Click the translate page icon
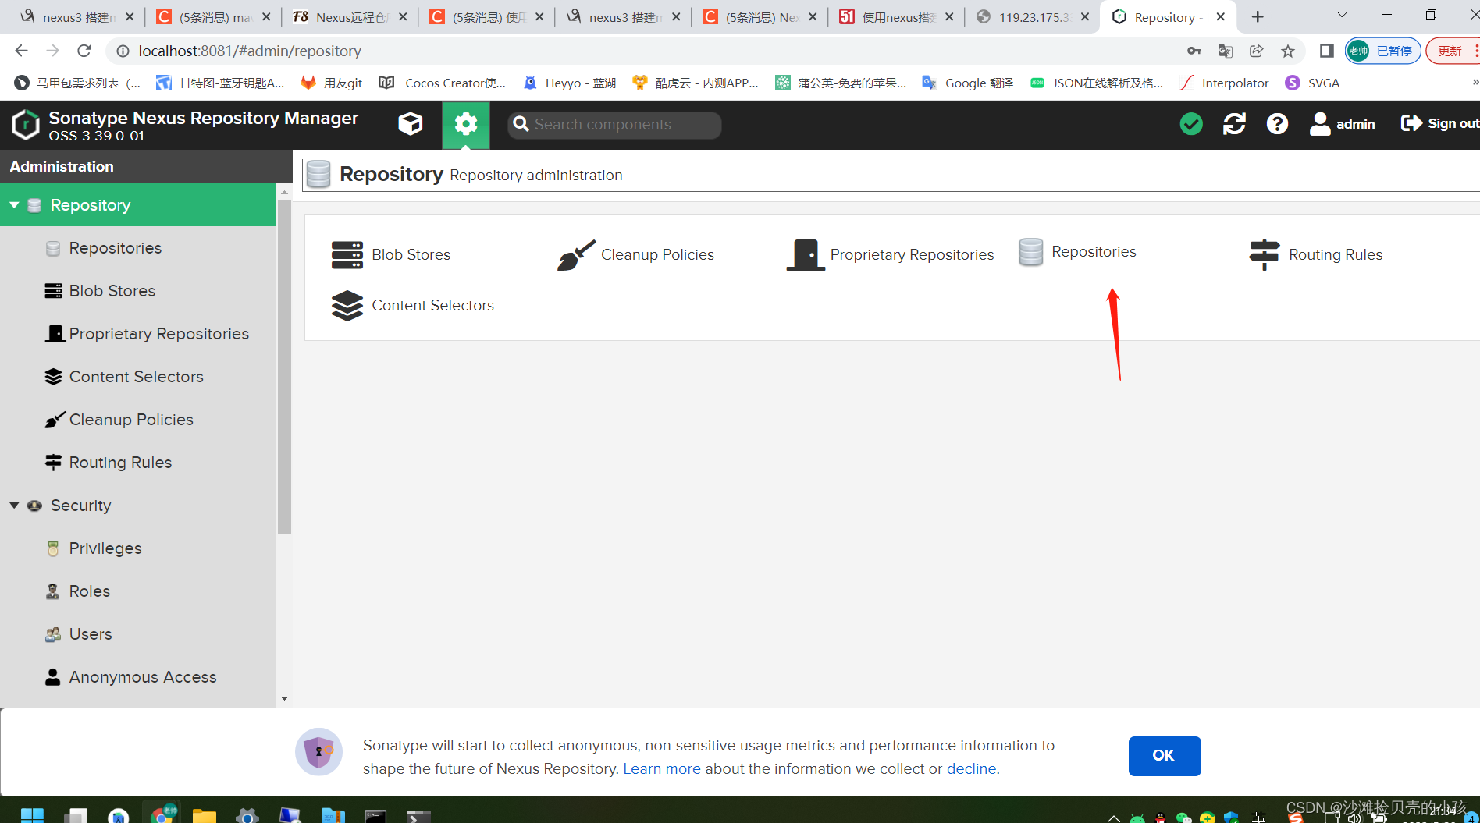 (1226, 51)
